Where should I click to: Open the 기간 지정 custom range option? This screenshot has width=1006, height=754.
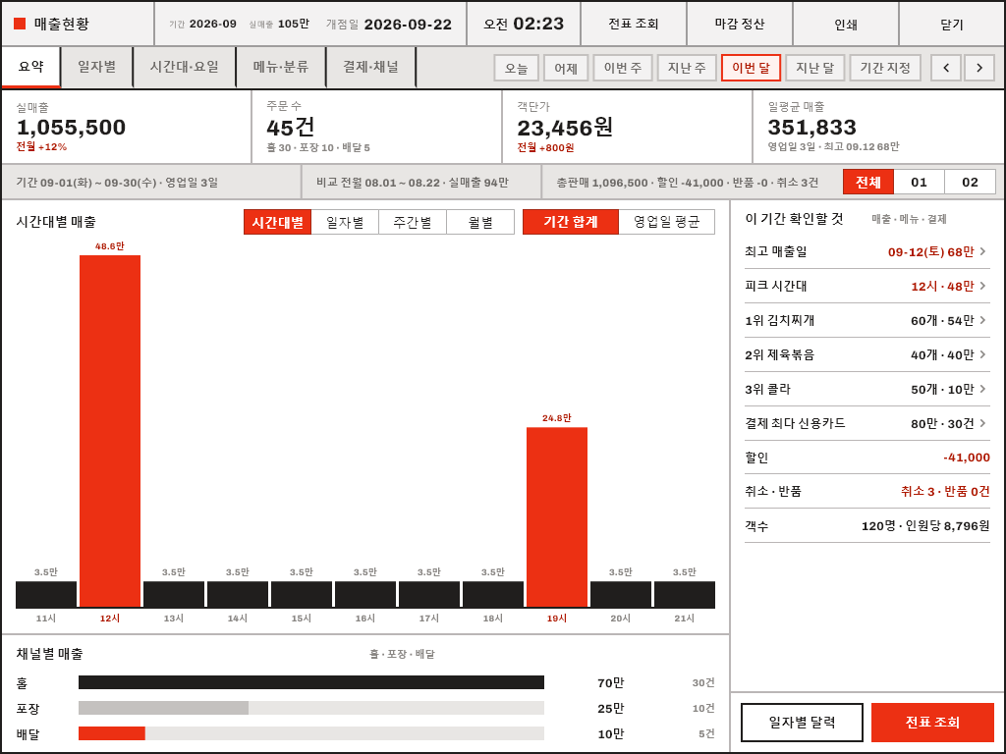point(885,68)
